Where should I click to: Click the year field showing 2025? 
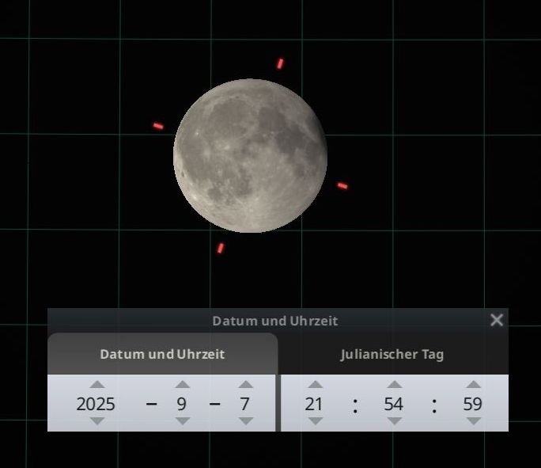[x=96, y=404]
